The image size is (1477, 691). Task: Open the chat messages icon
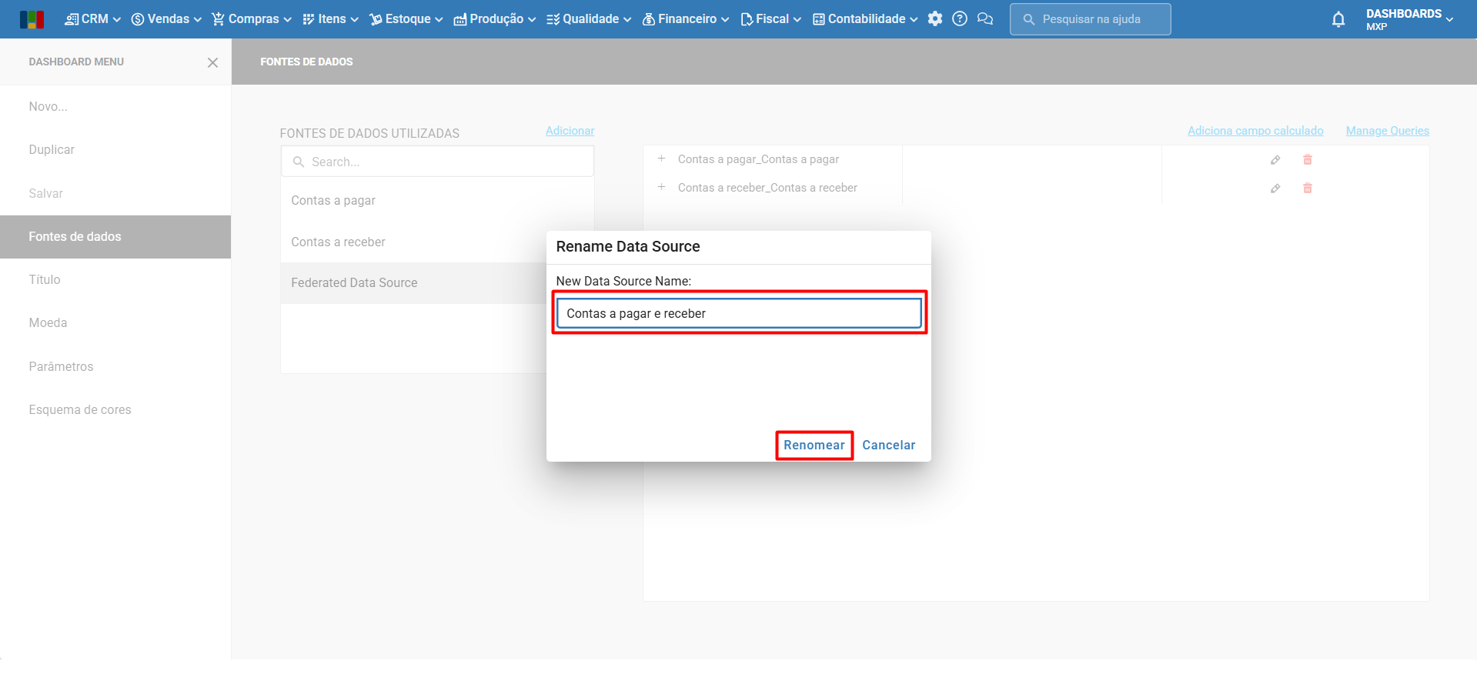click(x=985, y=19)
